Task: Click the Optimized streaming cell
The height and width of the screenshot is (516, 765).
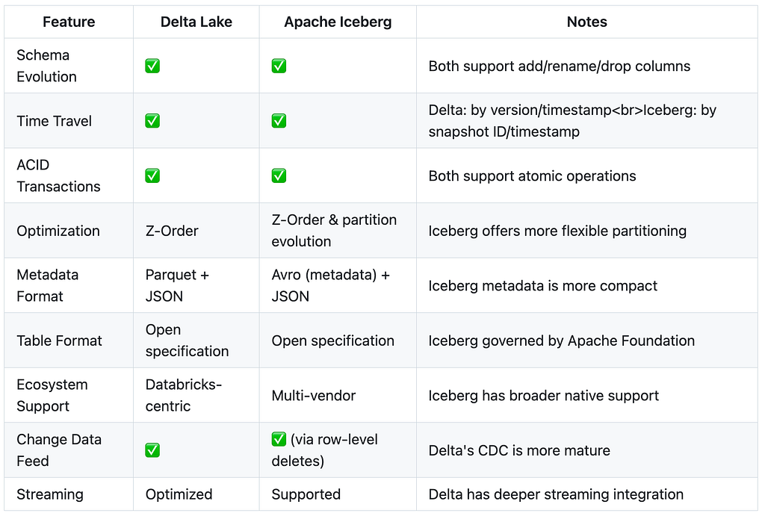Action: (x=179, y=494)
